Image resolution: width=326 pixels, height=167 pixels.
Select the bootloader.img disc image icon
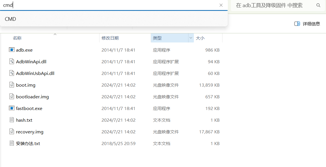point(12,97)
